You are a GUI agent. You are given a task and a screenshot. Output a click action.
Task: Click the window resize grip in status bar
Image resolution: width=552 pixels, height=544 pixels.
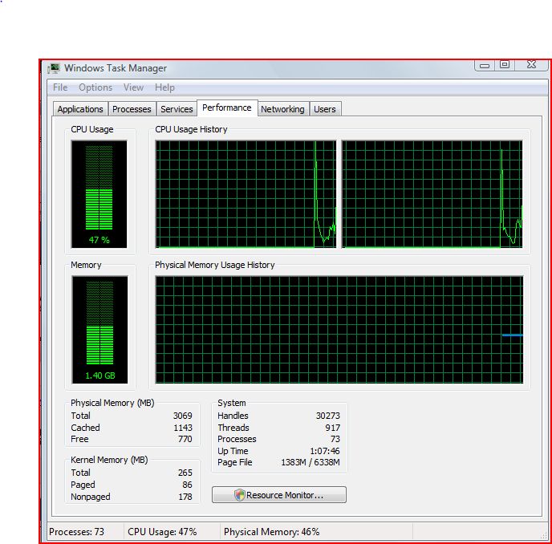click(544, 535)
